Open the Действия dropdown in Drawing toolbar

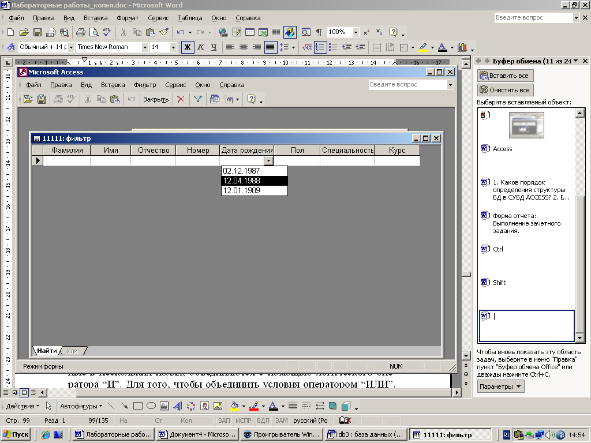23,406
